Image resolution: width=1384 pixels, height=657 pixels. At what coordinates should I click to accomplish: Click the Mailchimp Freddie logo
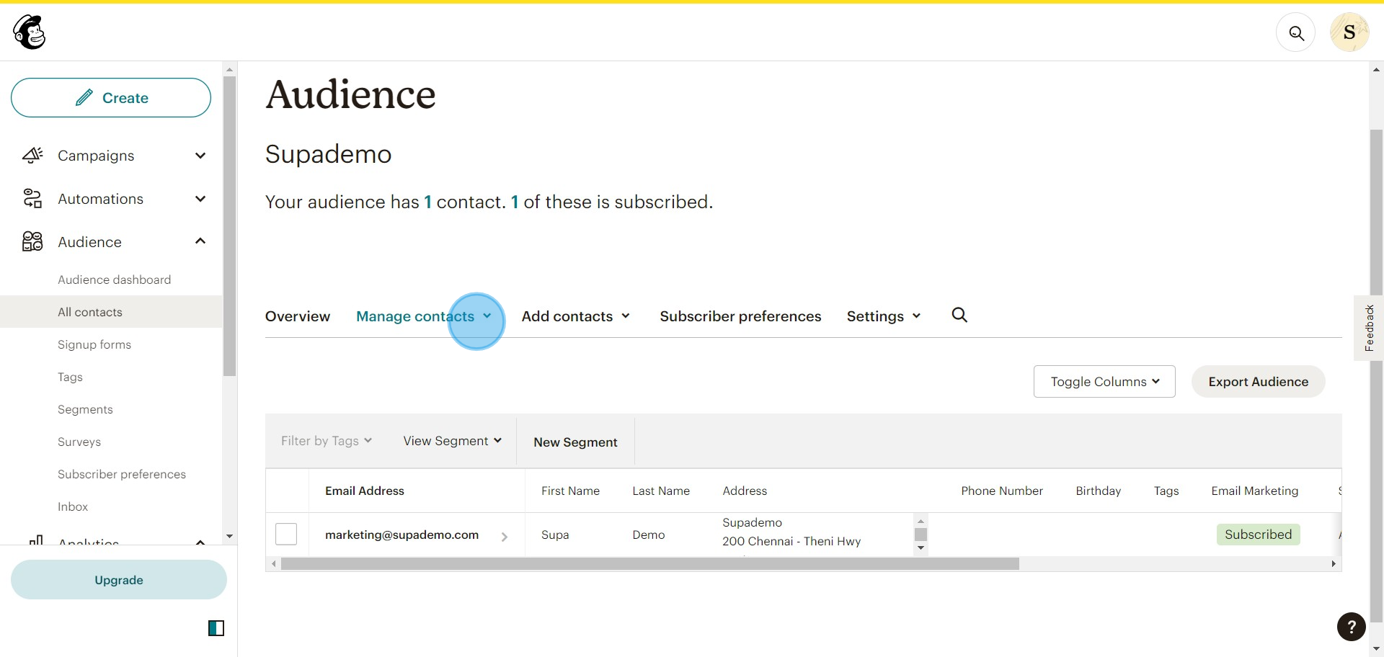coord(30,32)
